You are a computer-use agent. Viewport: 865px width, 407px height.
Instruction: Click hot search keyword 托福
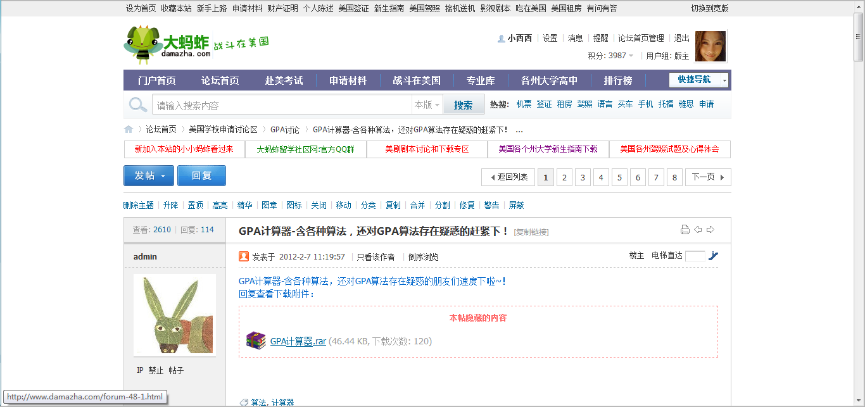coord(666,104)
